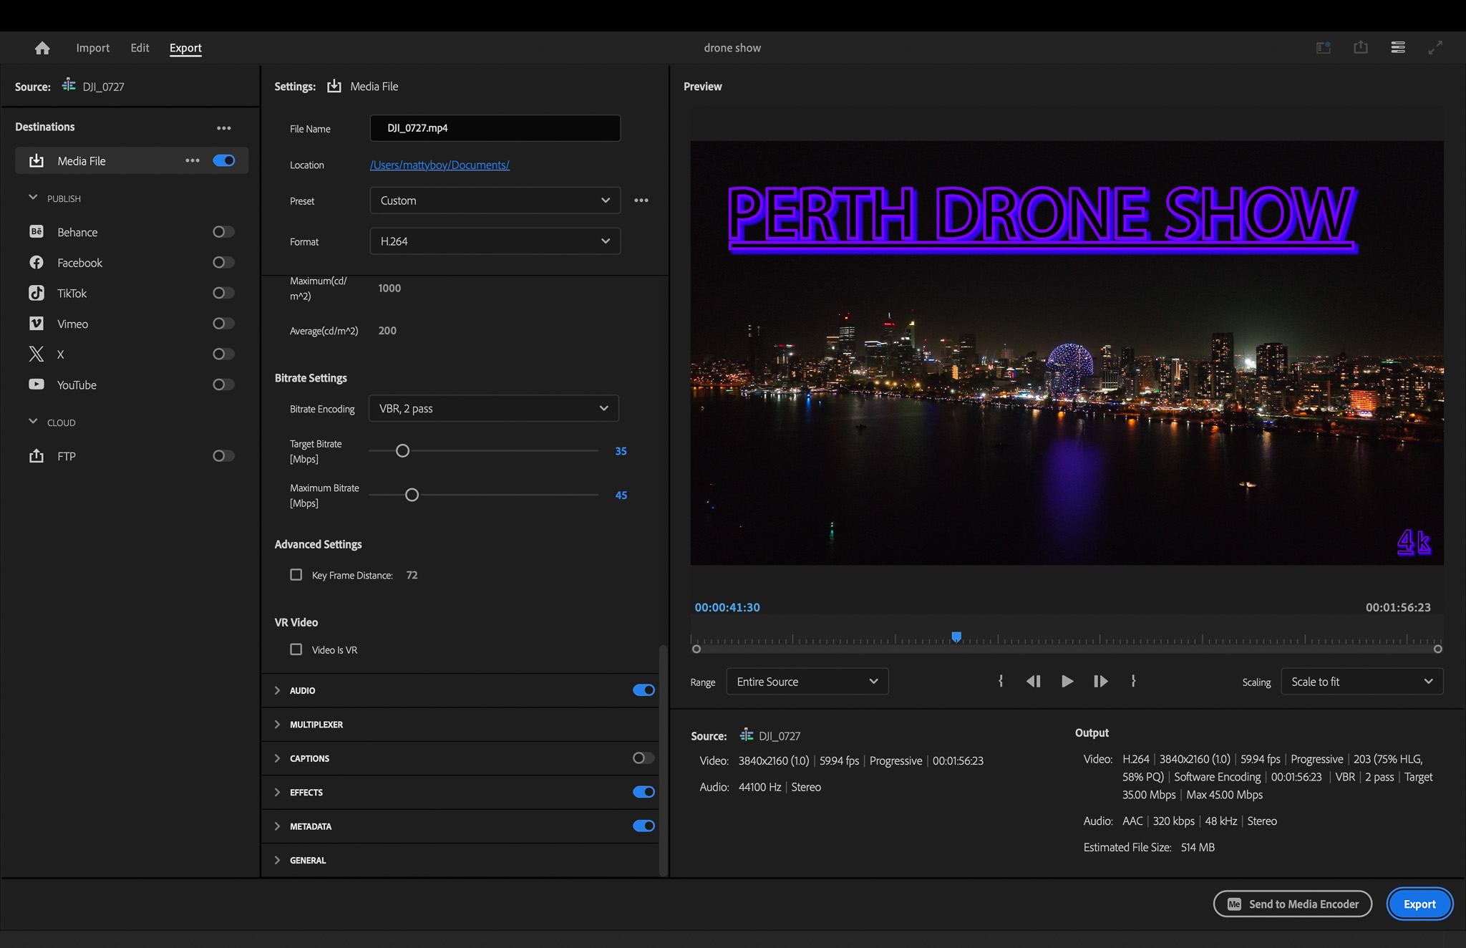Expand the AUDIO section
Image resolution: width=1466 pixels, height=948 pixels.
pyautogui.click(x=277, y=690)
